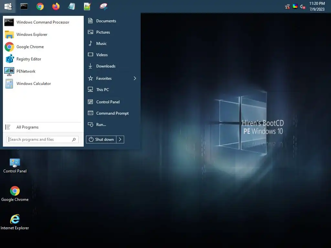
Task: Click the network tray icon
Action: [x=287, y=7]
